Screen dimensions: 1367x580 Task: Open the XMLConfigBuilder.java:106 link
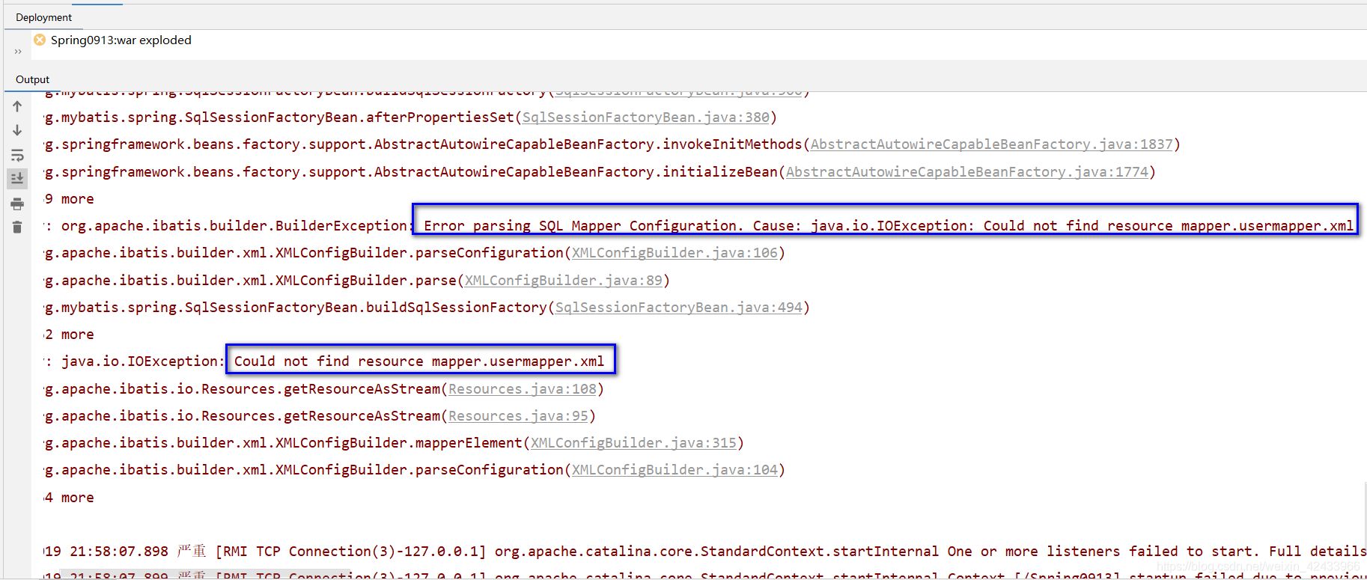(675, 253)
